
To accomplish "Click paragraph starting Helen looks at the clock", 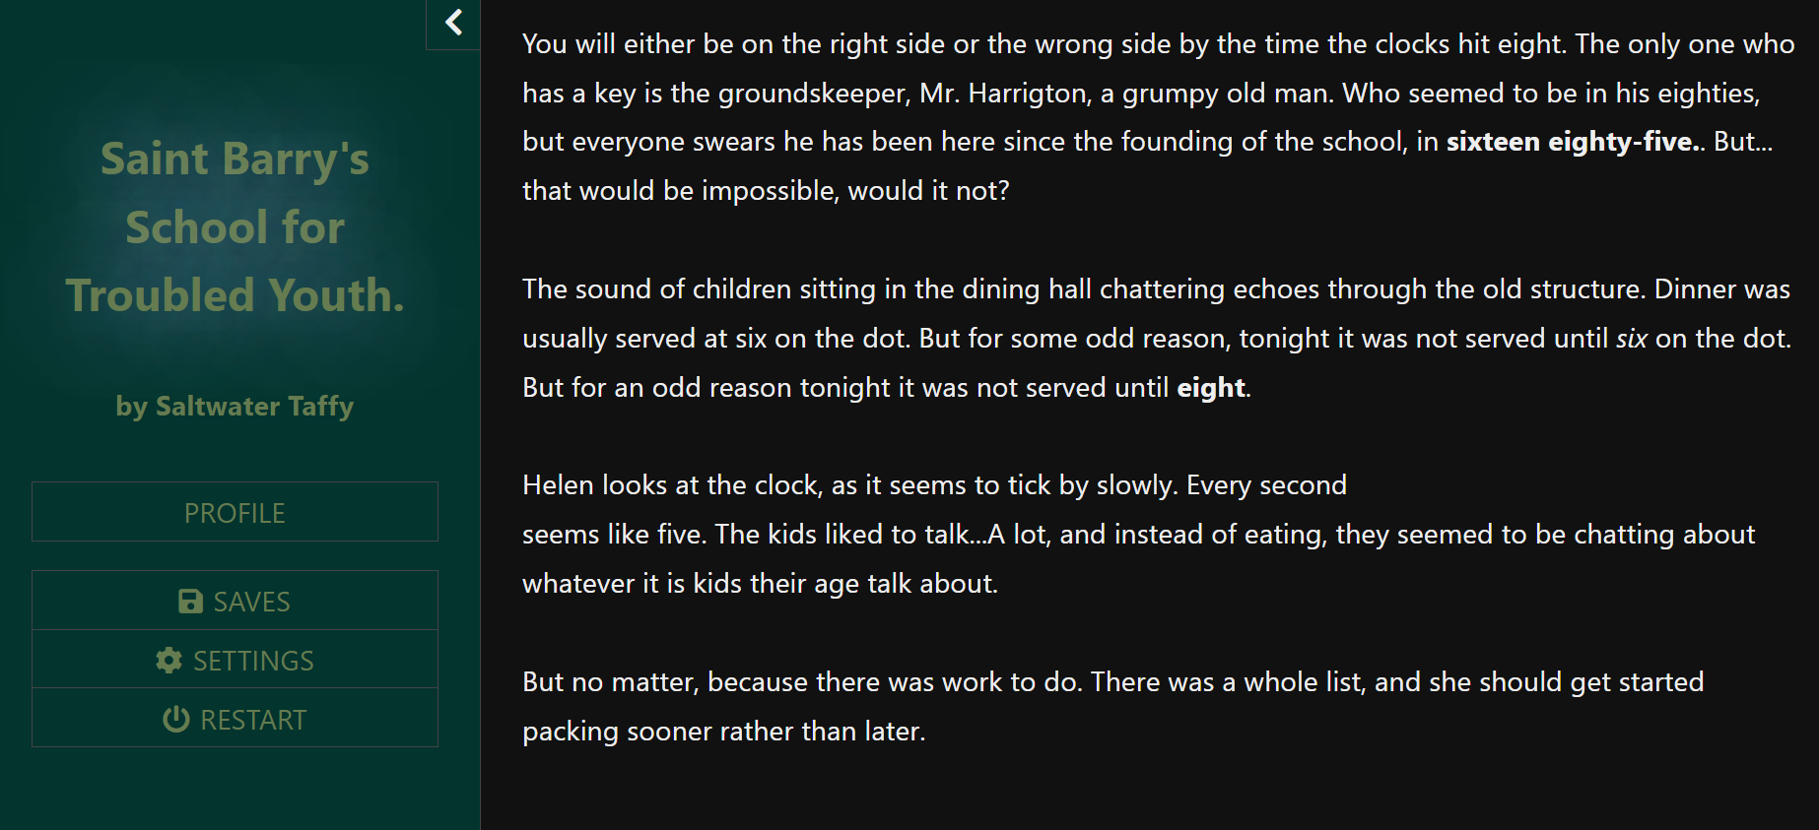I will click(1138, 535).
